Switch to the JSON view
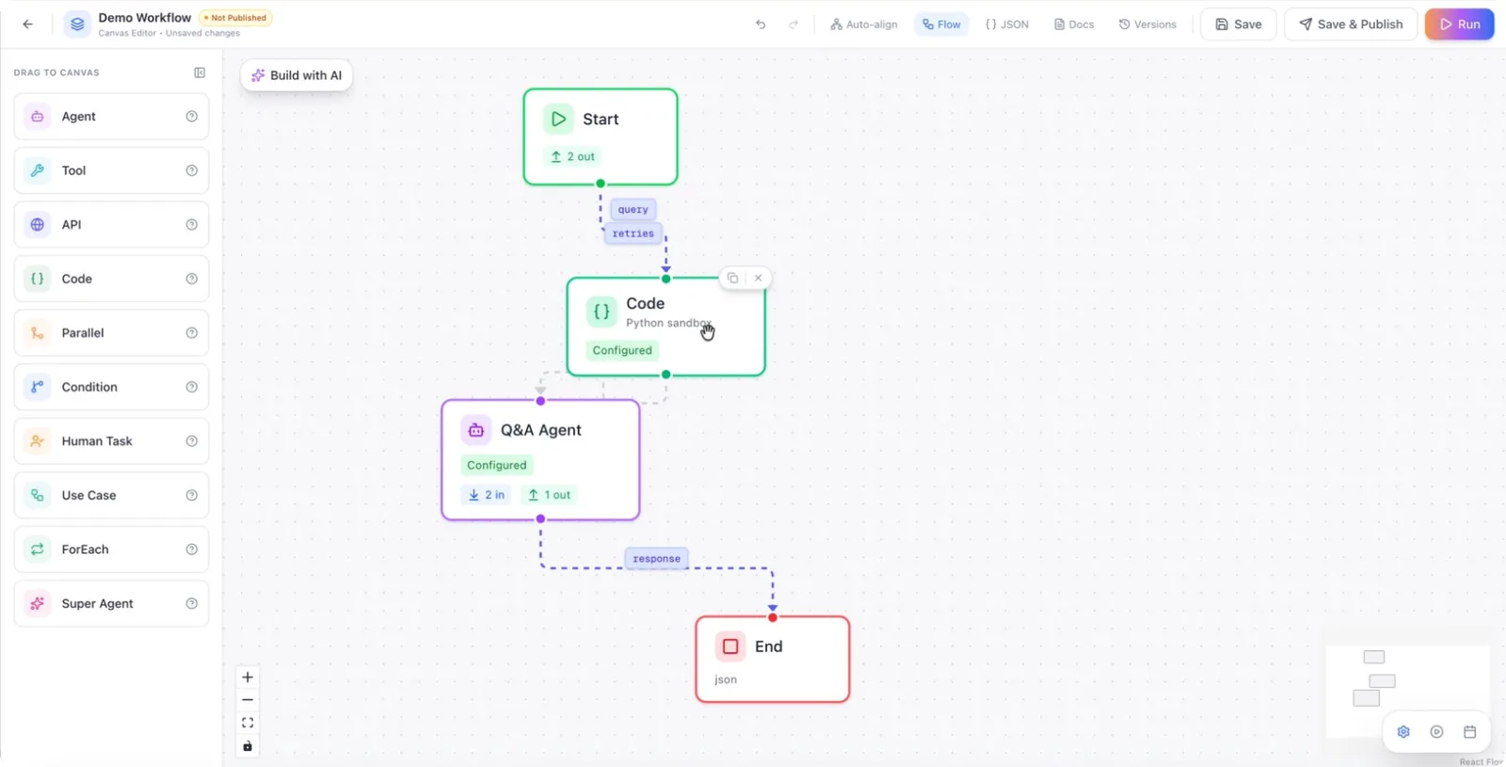The height and width of the screenshot is (767, 1506). click(x=1007, y=24)
